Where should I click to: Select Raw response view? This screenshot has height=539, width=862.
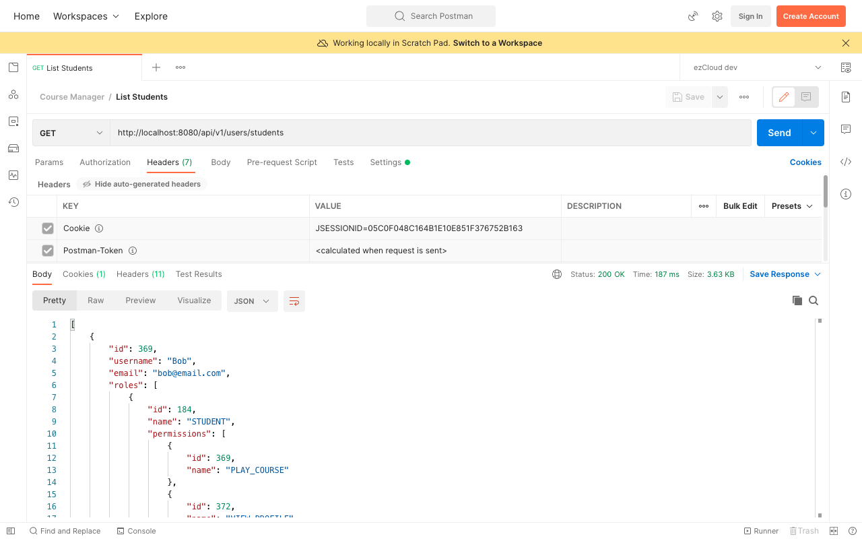click(x=96, y=300)
